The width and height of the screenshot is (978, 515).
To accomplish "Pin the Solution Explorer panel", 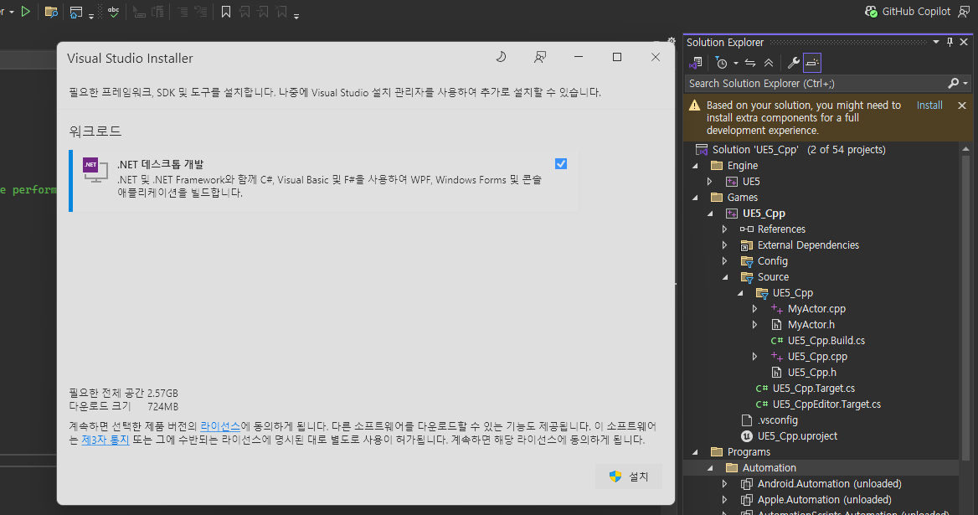I will point(950,42).
